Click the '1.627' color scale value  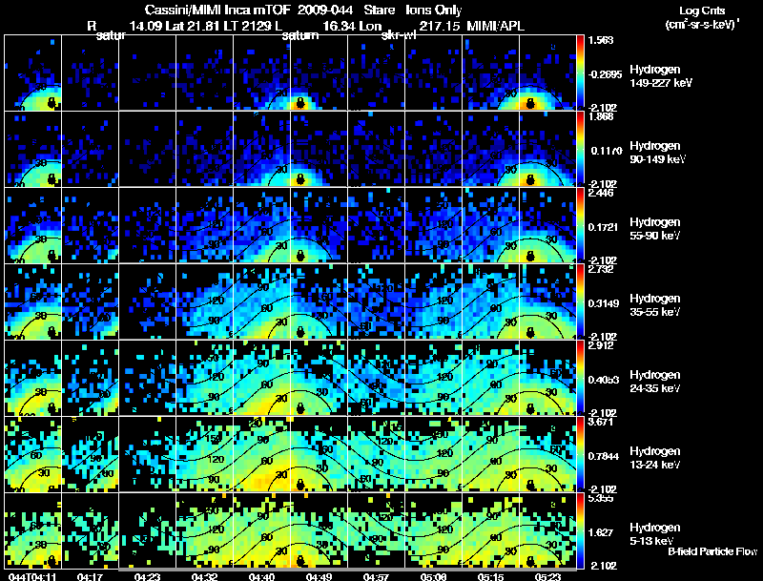click(601, 533)
